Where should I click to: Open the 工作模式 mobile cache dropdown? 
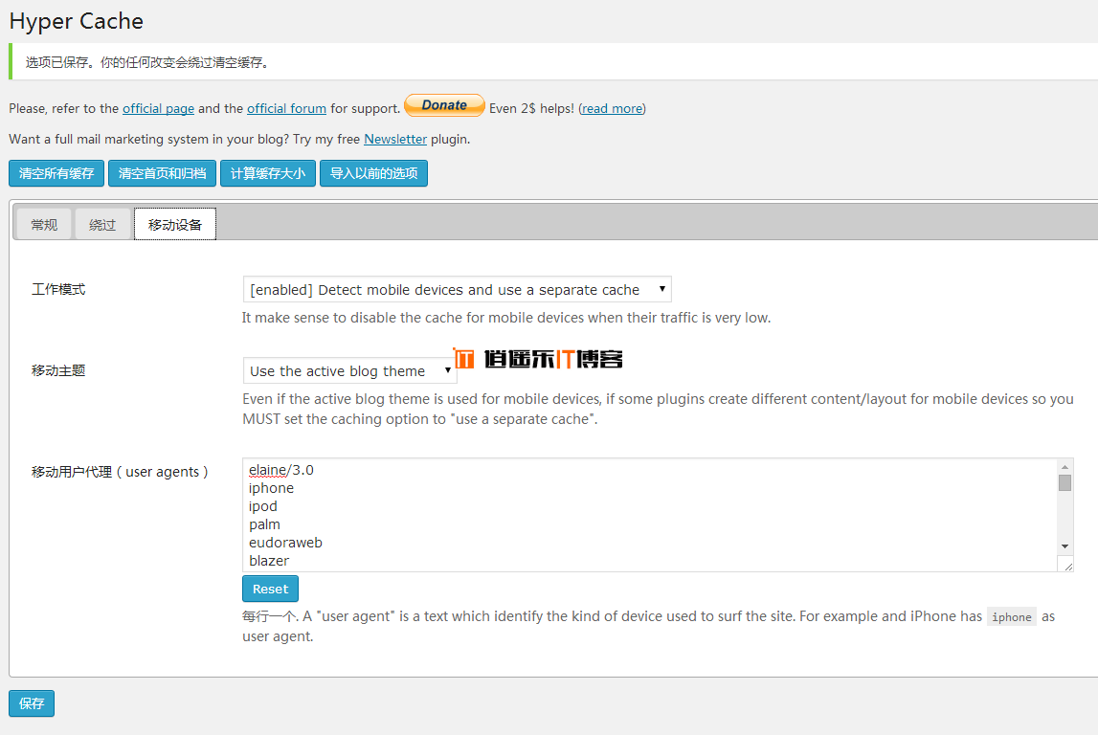[457, 290]
